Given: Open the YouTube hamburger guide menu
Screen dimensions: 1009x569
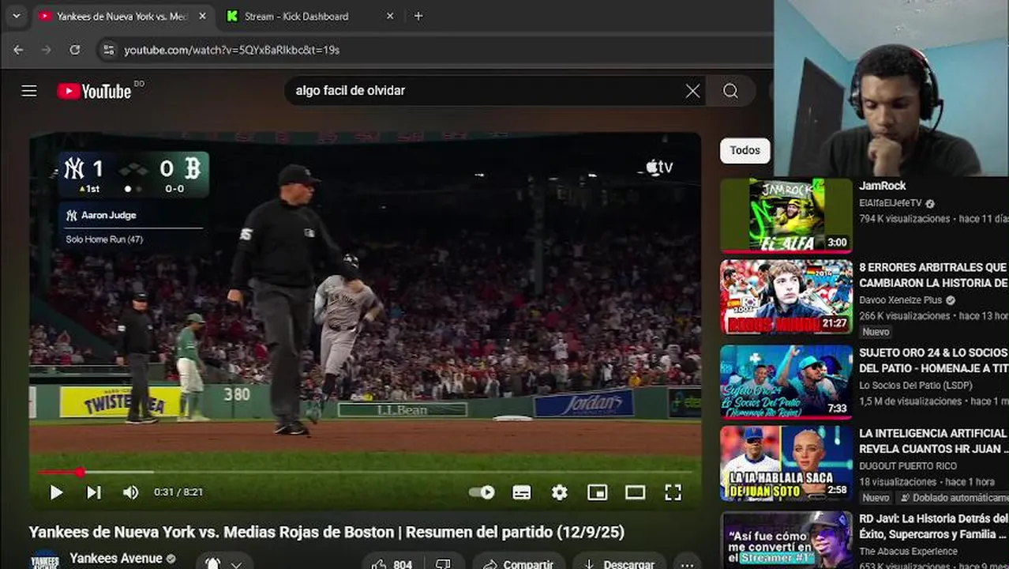Looking at the screenshot, I should (x=29, y=91).
